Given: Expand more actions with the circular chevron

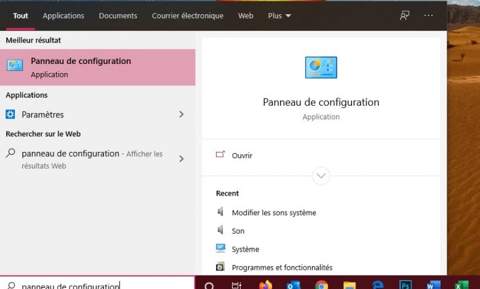Looking at the screenshot, I should coord(321,176).
